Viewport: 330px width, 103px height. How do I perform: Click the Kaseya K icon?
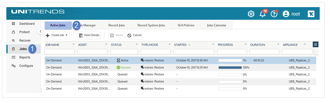click(311, 14)
